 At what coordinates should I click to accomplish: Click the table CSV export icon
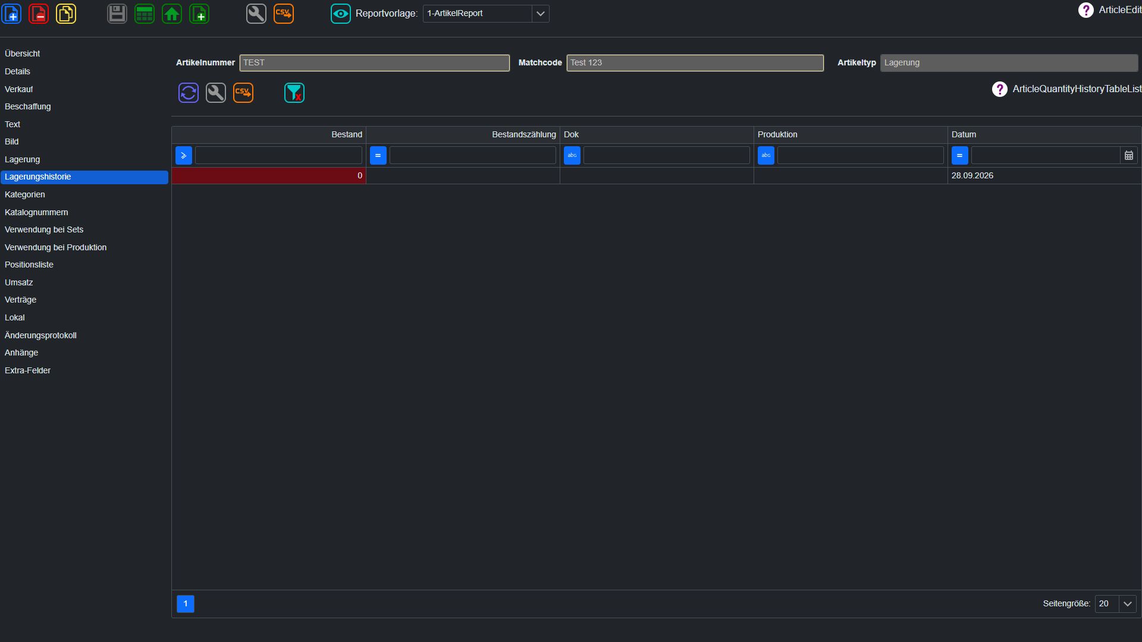coord(243,93)
